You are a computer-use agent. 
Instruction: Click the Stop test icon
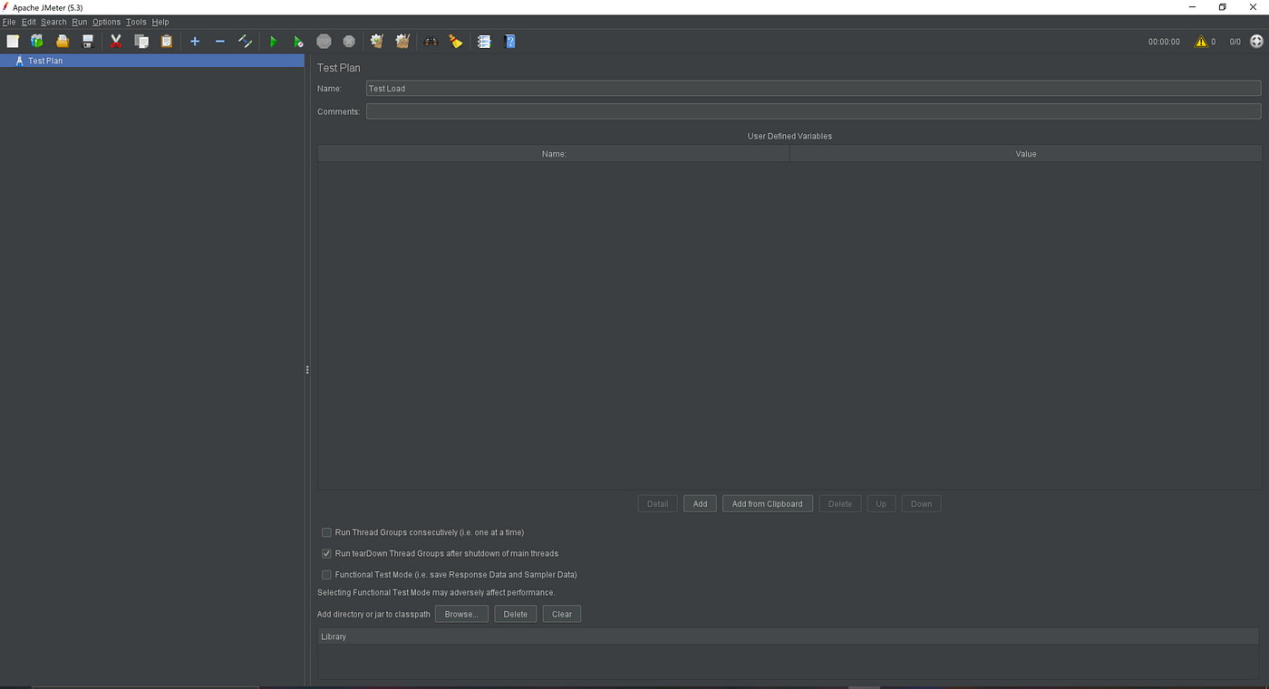[x=324, y=42]
